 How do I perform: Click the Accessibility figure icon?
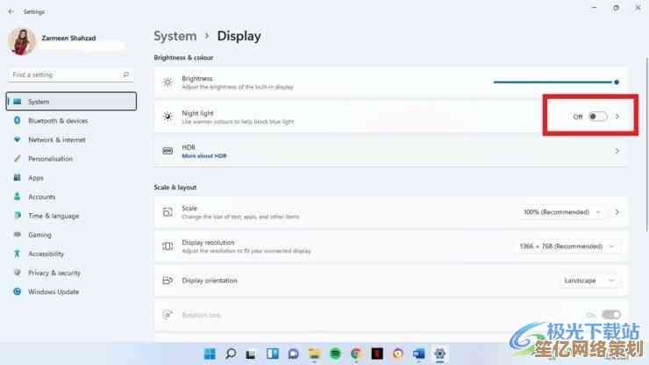17,254
